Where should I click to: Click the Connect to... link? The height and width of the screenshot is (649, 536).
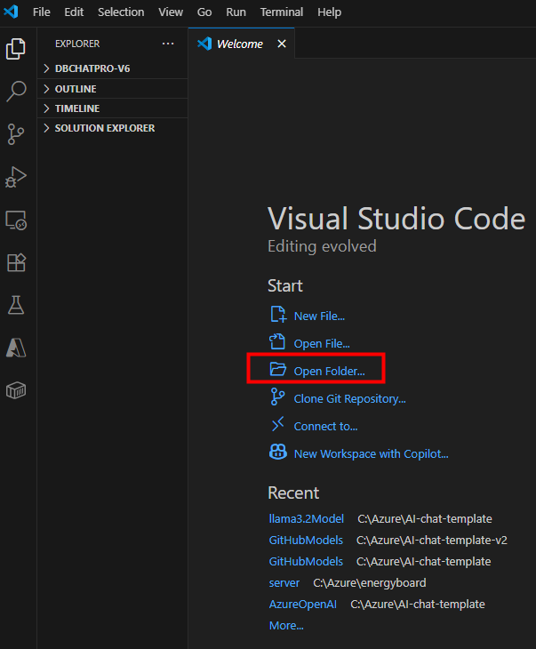point(325,427)
